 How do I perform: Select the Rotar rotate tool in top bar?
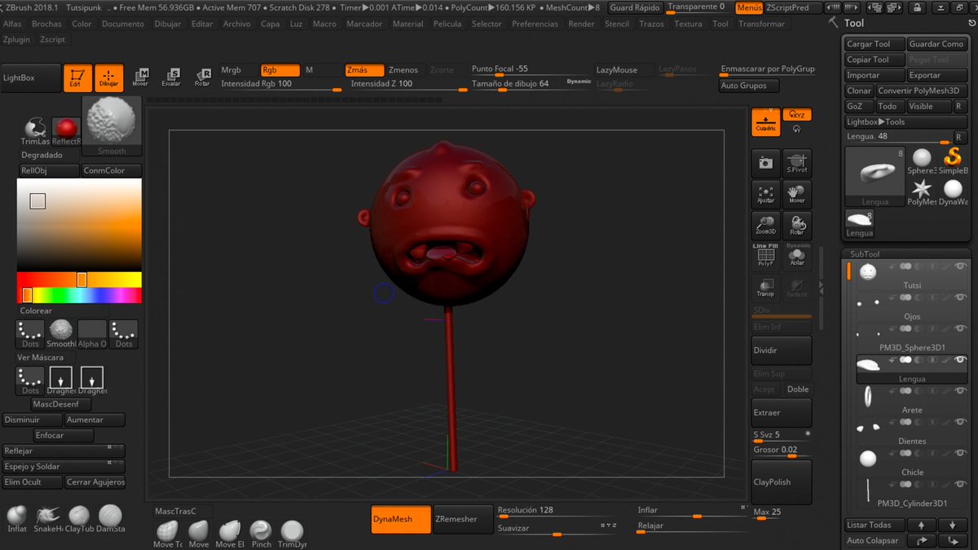(202, 77)
